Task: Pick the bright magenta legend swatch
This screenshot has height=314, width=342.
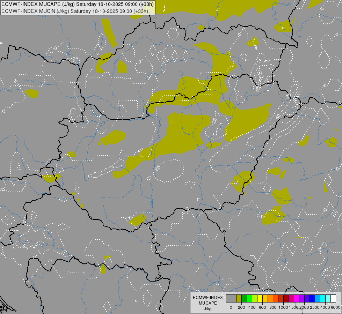Action: click(297, 298)
